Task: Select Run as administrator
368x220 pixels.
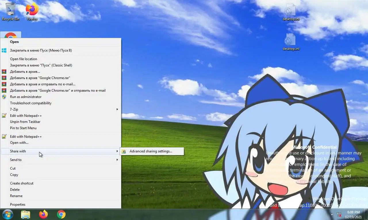Action: click(61, 97)
